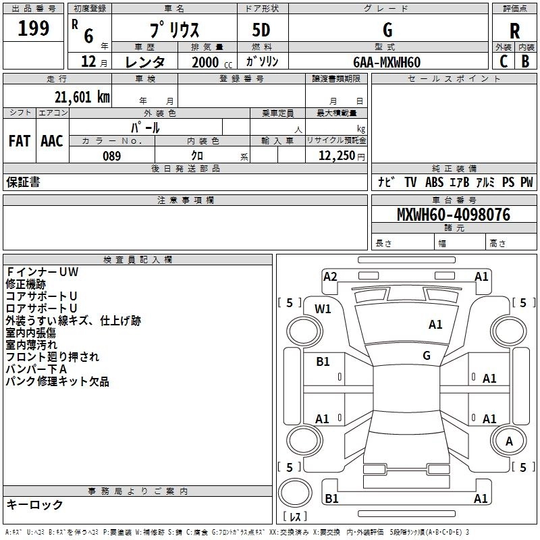Click the TV equipment entry
540x540 pixels.
tap(410, 182)
